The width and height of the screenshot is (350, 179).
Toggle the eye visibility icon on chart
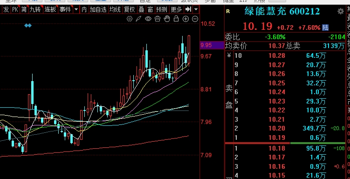tap(148, 19)
